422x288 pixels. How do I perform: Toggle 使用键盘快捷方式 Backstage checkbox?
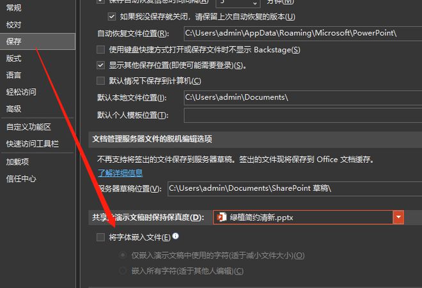tap(100, 49)
